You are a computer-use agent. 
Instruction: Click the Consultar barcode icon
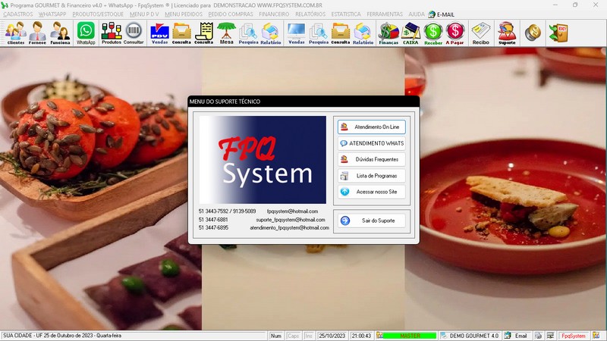point(134,33)
